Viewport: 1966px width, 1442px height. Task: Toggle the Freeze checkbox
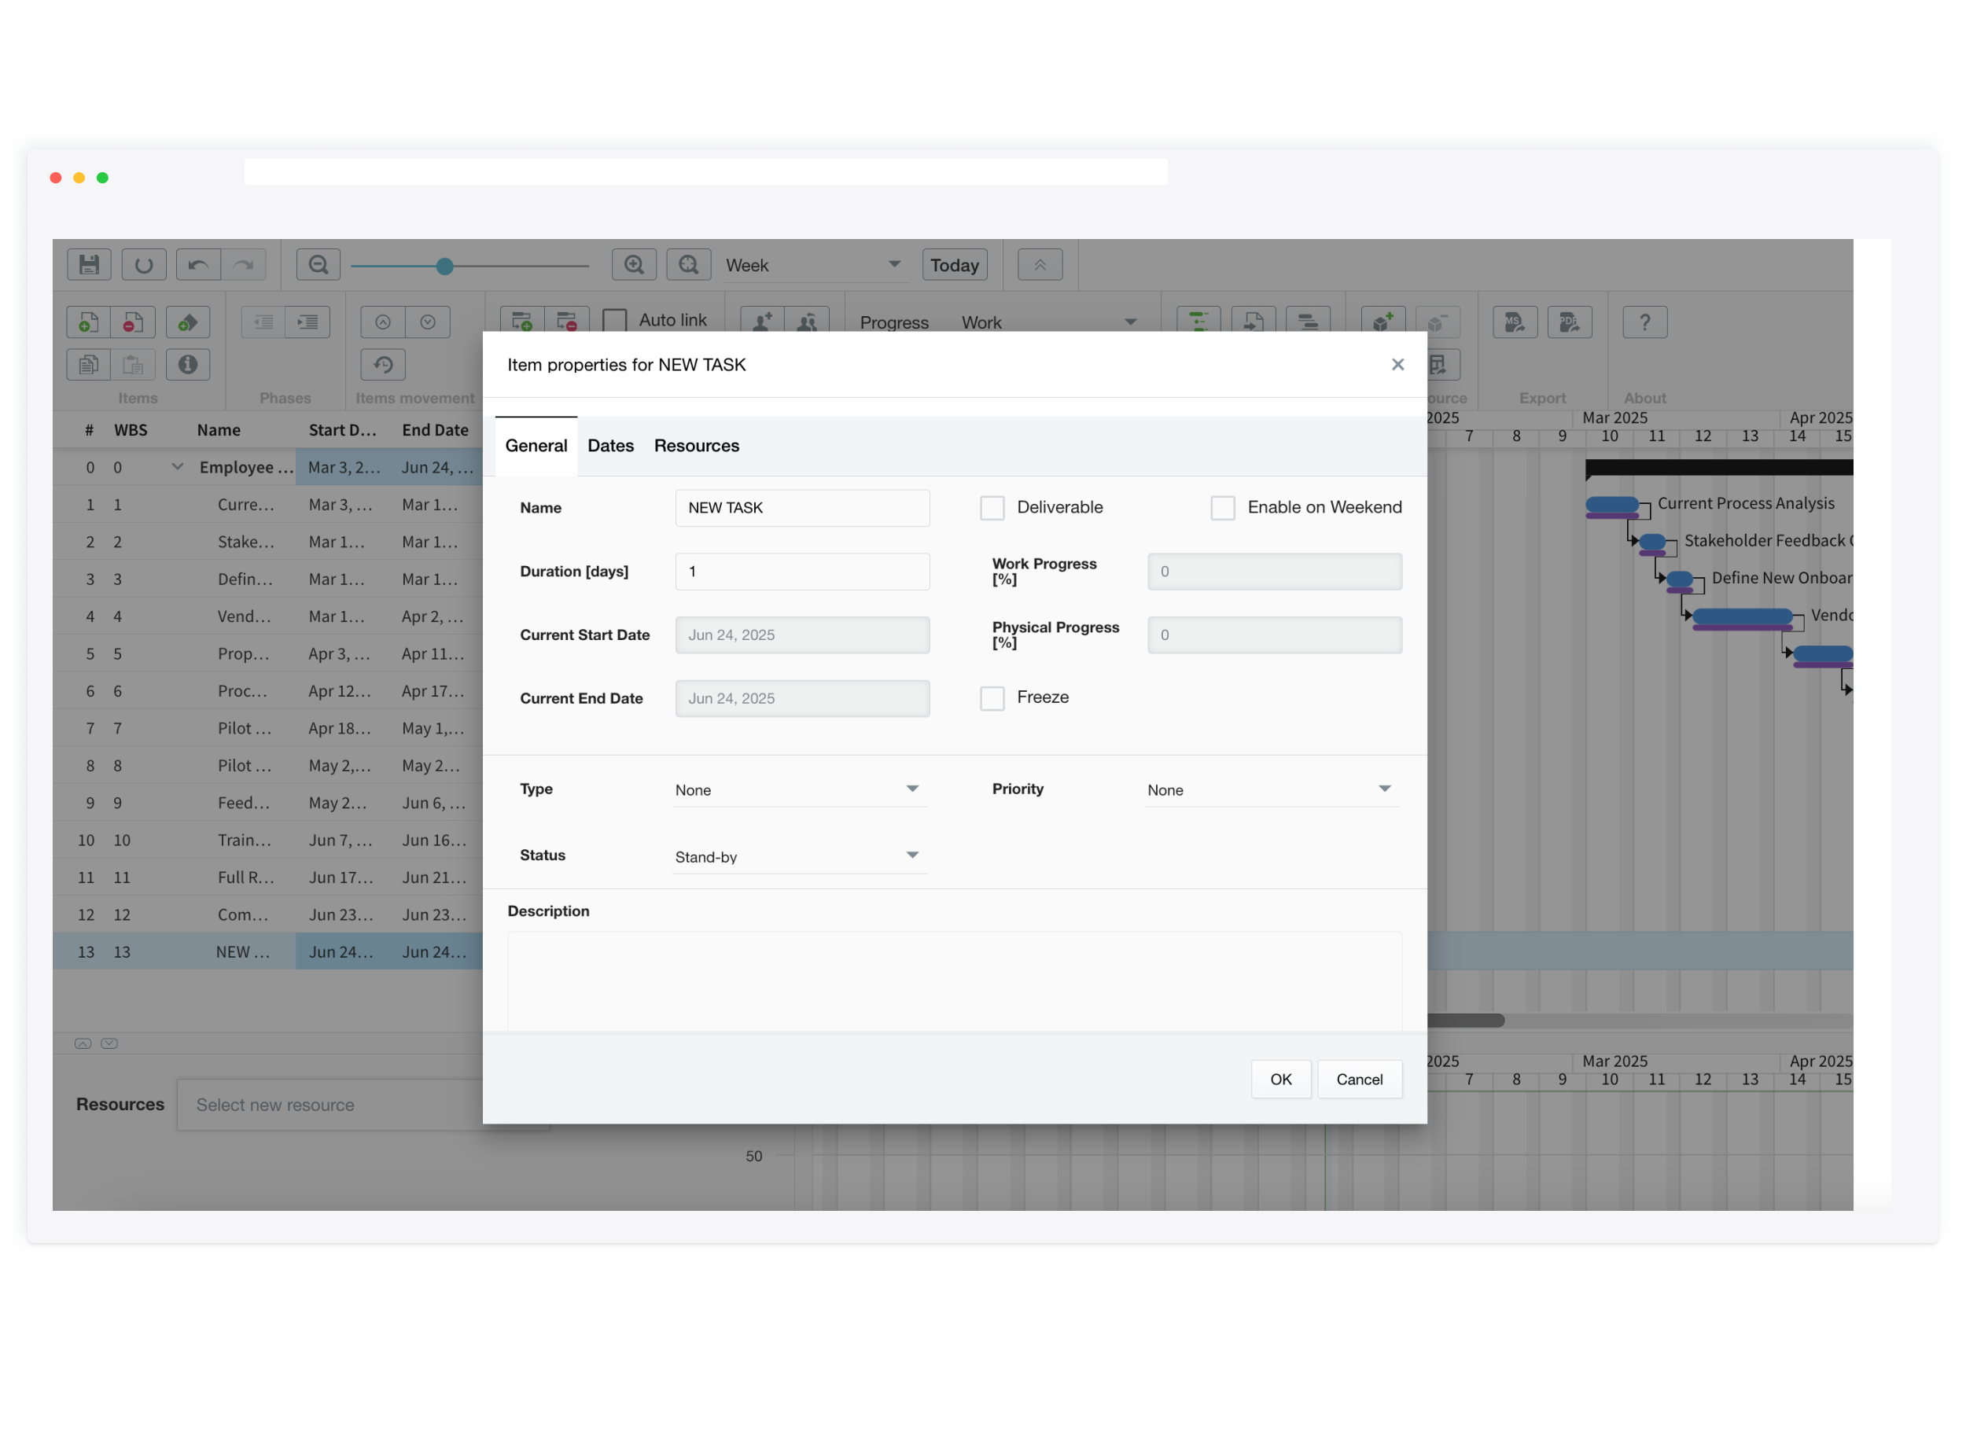[x=992, y=698]
